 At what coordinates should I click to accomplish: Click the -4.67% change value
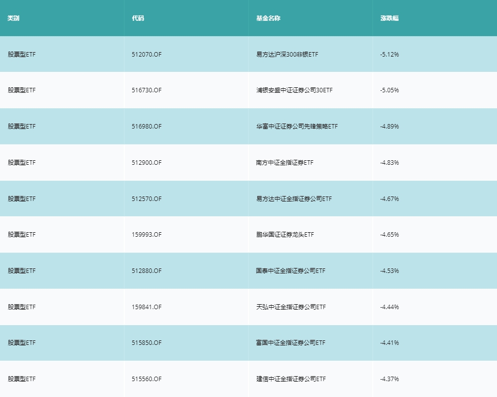[390, 199]
